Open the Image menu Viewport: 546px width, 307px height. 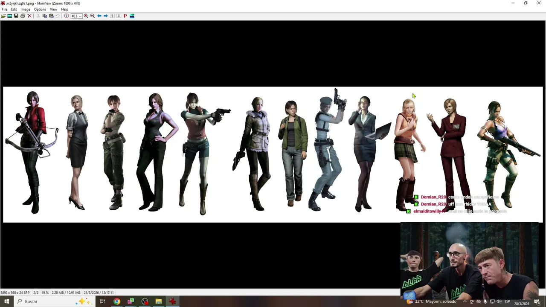[x=26, y=9]
